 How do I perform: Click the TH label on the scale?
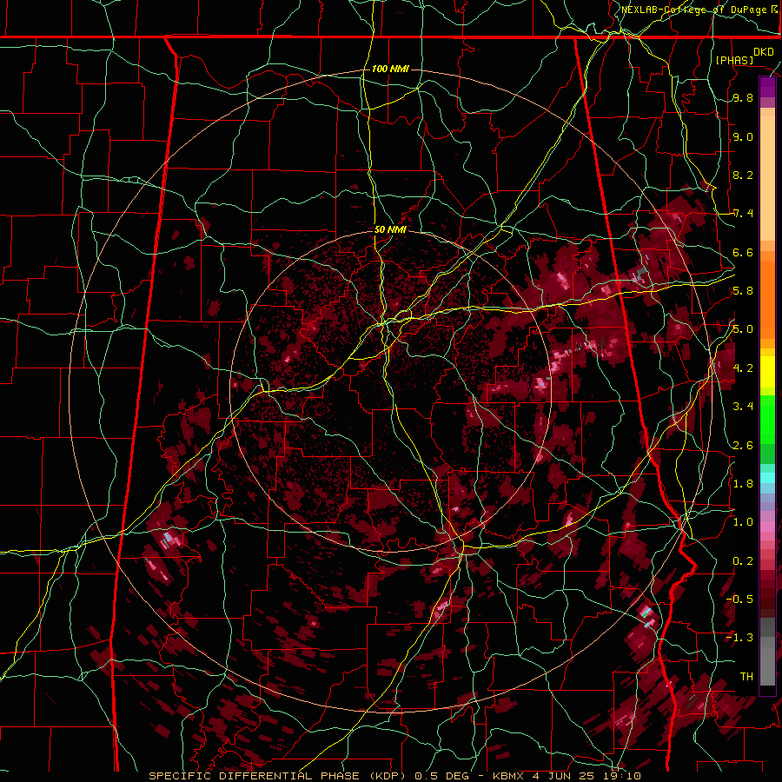coord(746,677)
